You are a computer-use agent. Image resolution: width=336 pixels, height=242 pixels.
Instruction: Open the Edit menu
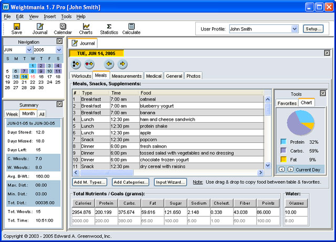coord(19,16)
